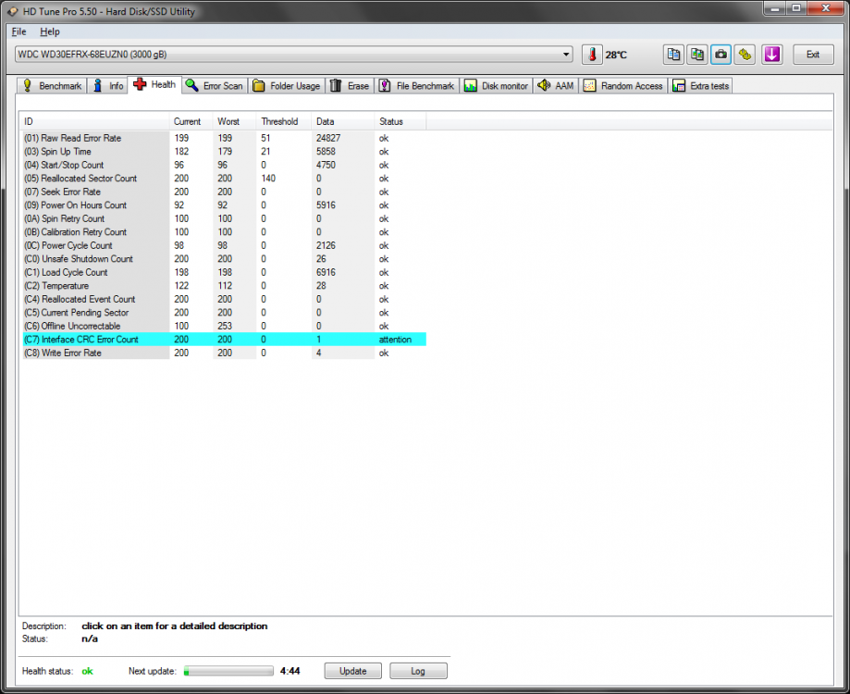Image resolution: width=850 pixels, height=694 pixels.
Task: Select the Spin Retry Count row
Action: 224,218
